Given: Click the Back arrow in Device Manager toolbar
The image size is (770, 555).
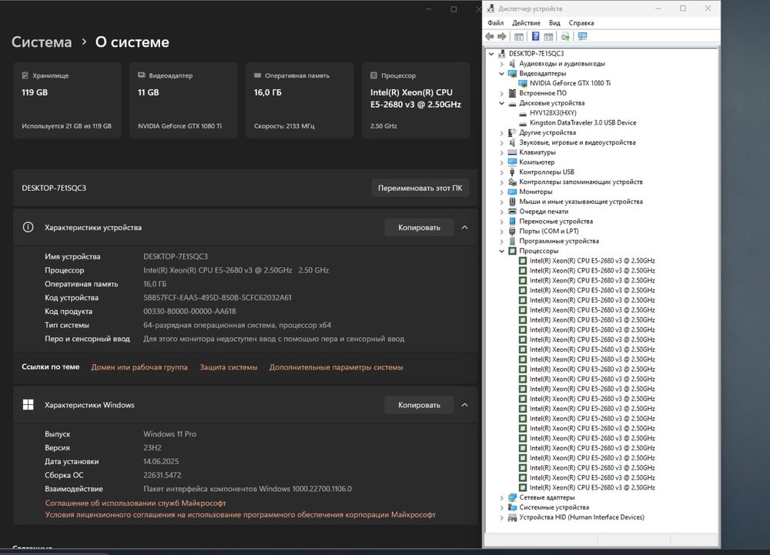Looking at the screenshot, I should tap(489, 36).
